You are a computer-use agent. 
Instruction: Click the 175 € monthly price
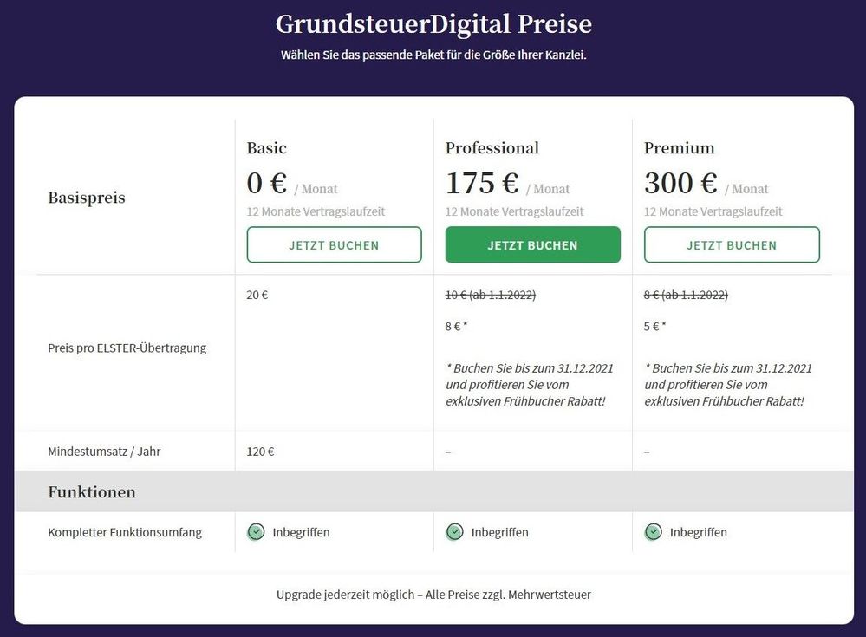(x=482, y=183)
